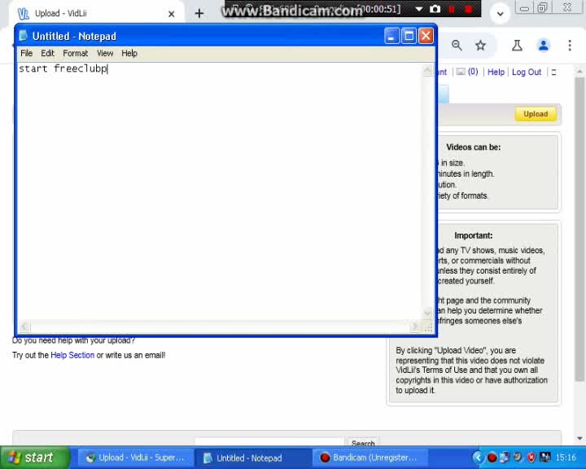The width and height of the screenshot is (586, 469).
Task: Click the browser page scrollbar thumb
Action: point(579,229)
